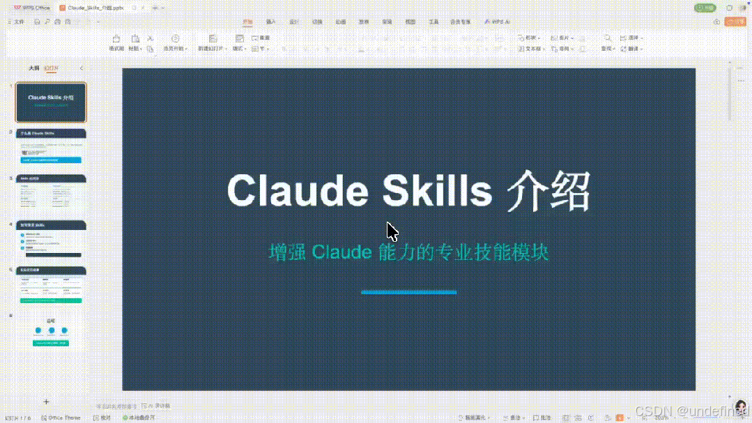Select slide 4 thumbnail in panel
The height and width of the screenshot is (423, 752).
(51, 239)
